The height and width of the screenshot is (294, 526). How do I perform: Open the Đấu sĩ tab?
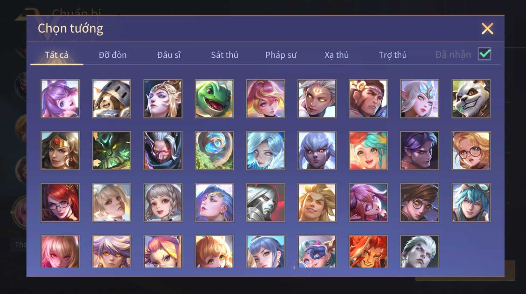pyautogui.click(x=169, y=55)
